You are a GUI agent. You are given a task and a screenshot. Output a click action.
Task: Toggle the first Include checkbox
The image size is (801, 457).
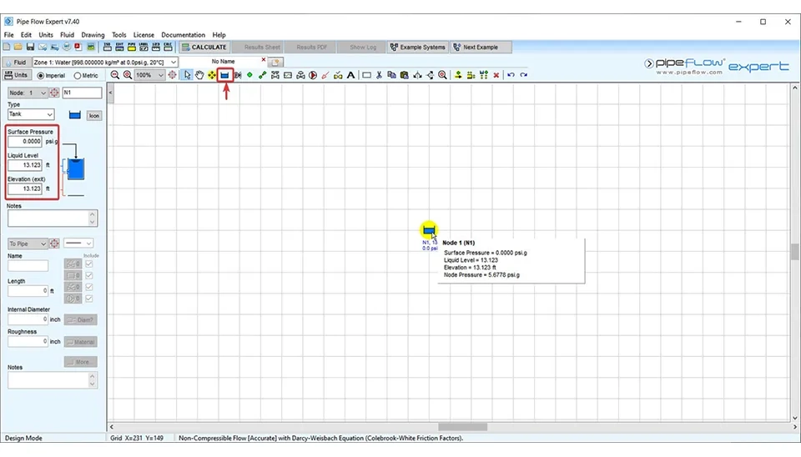[89, 264]
